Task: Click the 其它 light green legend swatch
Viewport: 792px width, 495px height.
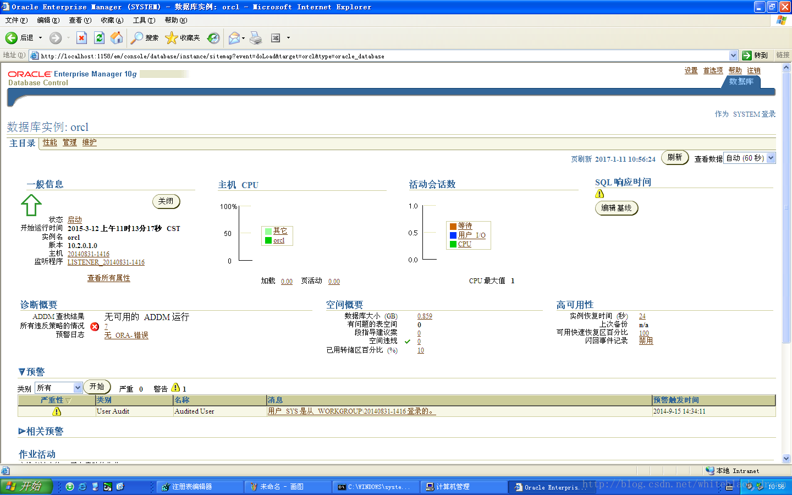Action: [x=268, y=232]
